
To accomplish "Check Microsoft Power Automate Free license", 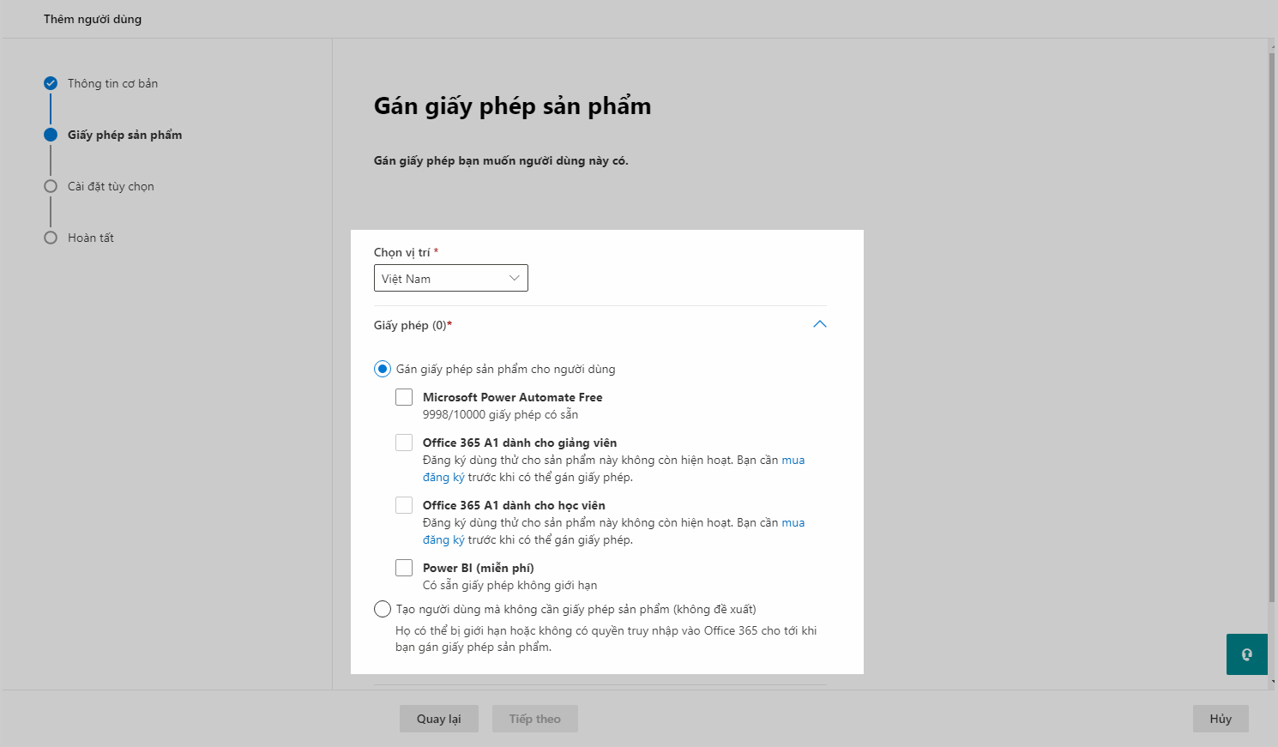I will point(404,397).
